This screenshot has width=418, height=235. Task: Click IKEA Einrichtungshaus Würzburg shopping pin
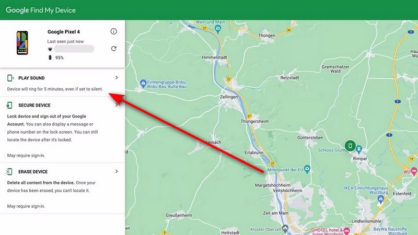(381, 199)
